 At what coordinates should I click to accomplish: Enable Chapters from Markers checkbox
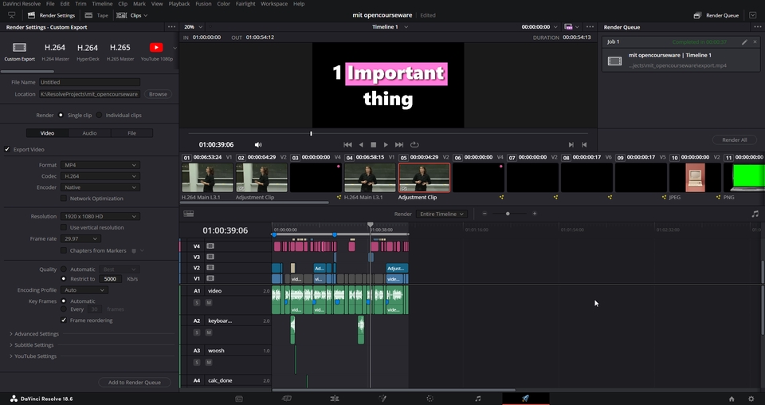64,250
